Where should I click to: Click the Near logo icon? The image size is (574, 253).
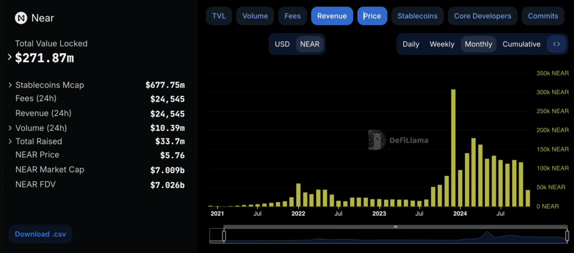(x=21, y=17)
